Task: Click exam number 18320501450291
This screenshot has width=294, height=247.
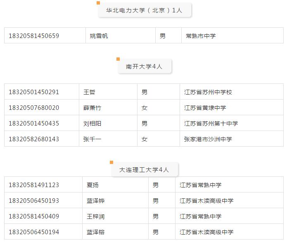Action: tap(34, 92)
